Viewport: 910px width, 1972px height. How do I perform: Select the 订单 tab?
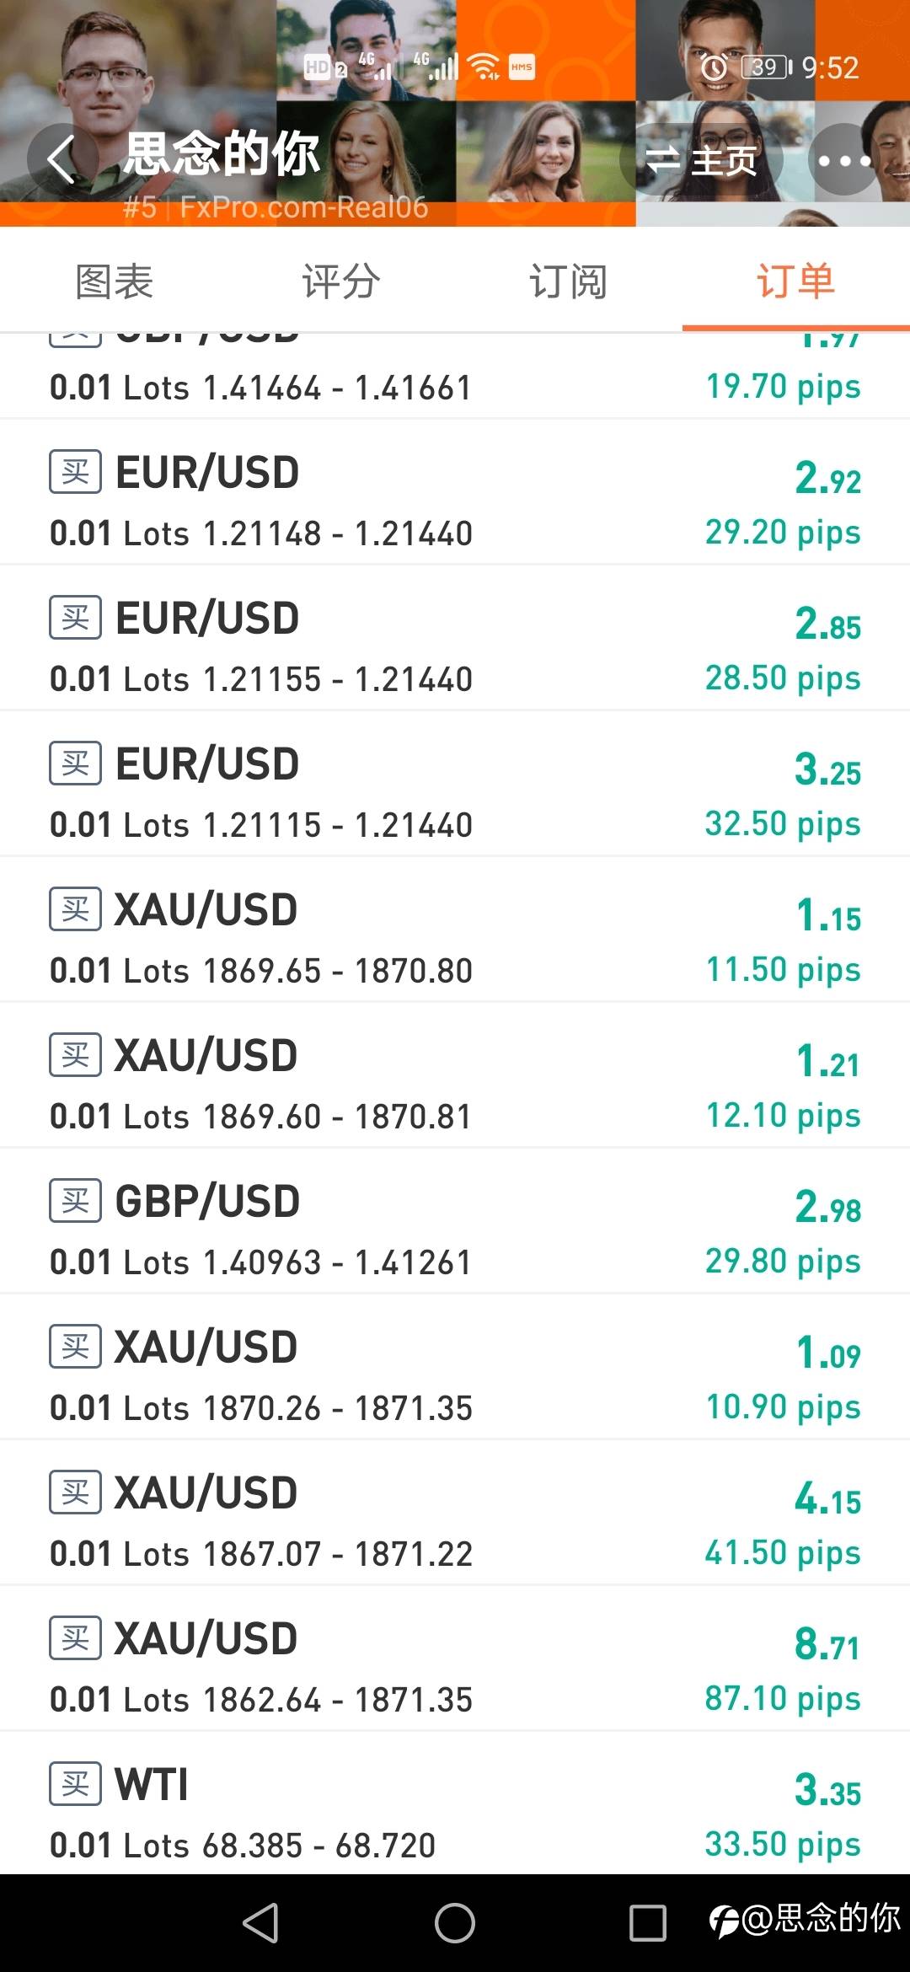tap(795, 281)
